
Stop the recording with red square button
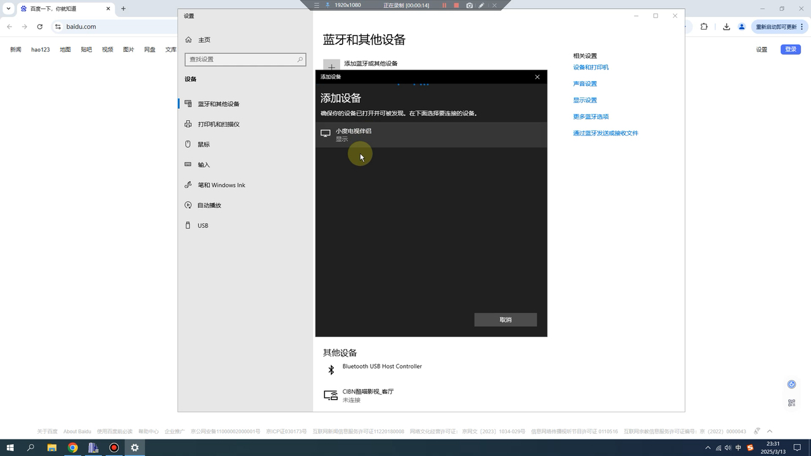(x=456, y=5)
